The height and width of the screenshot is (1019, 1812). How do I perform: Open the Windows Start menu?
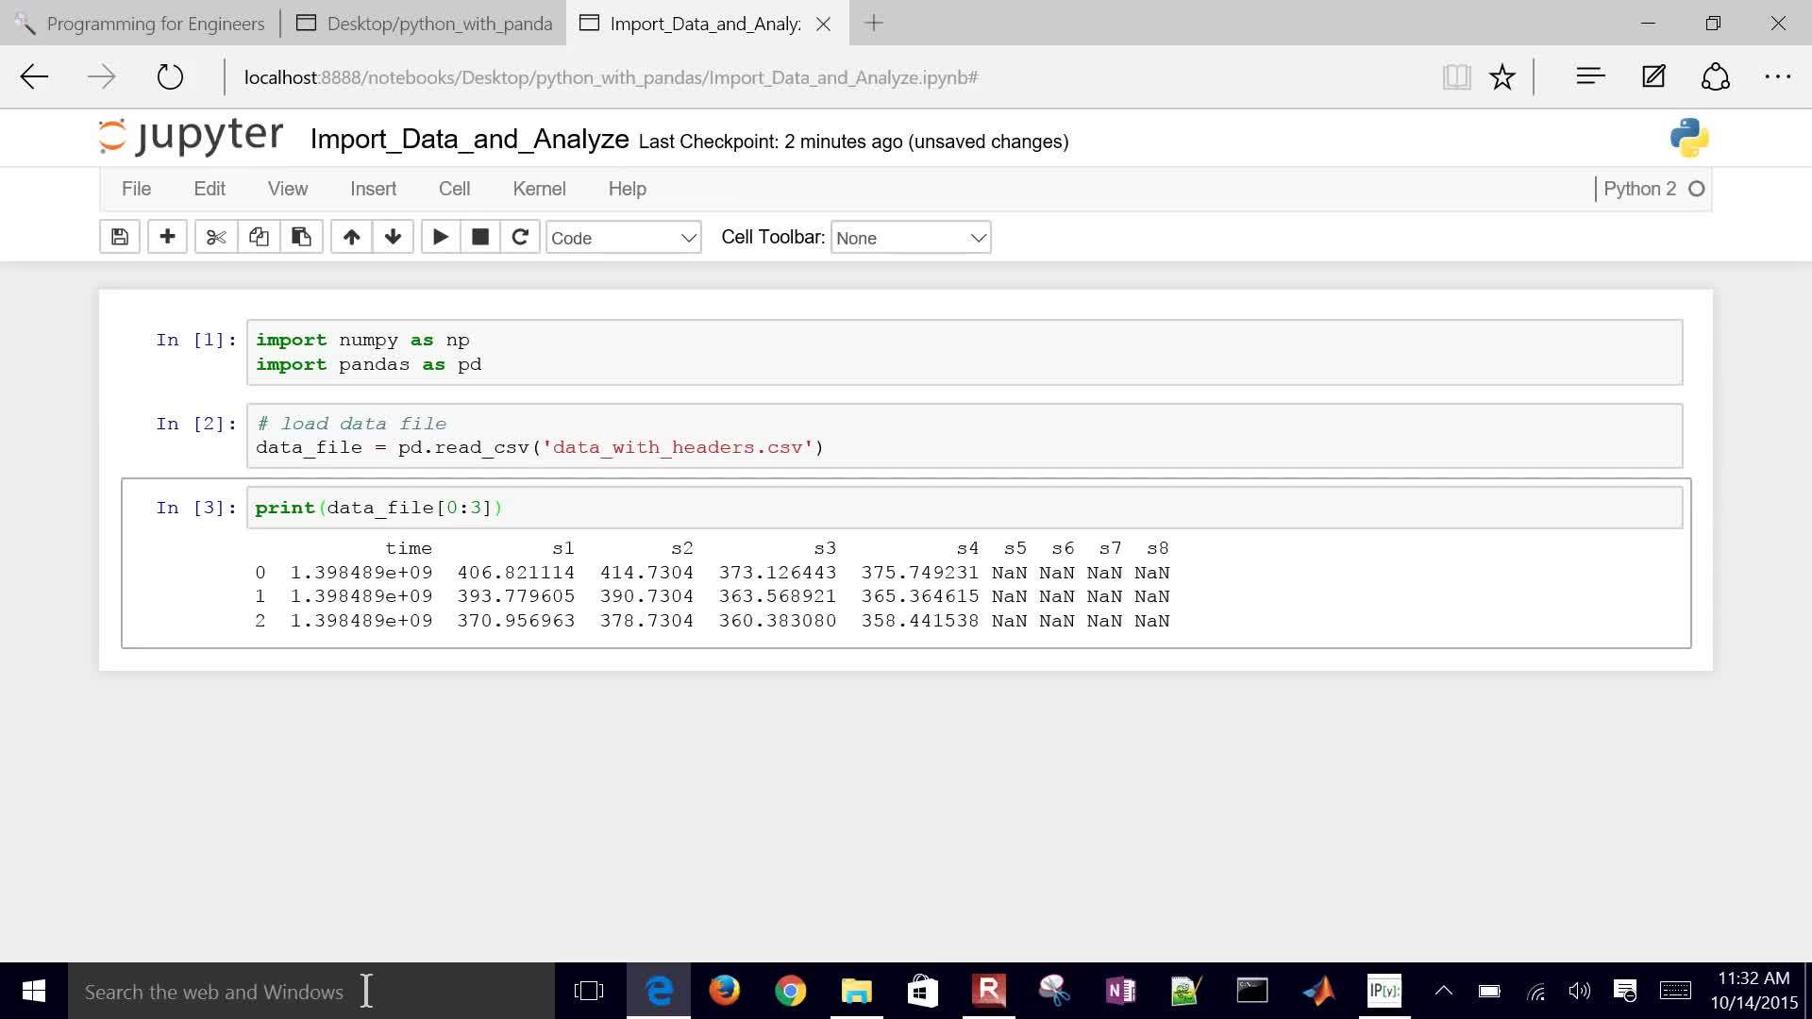[x=34, y=991]
